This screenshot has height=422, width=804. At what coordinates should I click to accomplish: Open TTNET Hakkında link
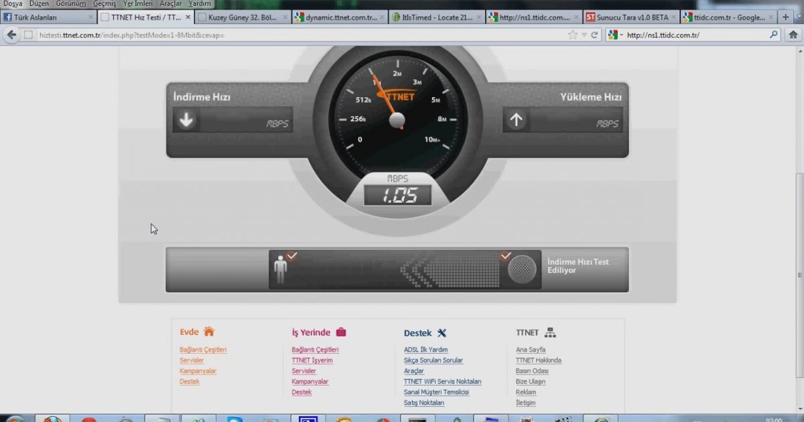pos(539,360)
